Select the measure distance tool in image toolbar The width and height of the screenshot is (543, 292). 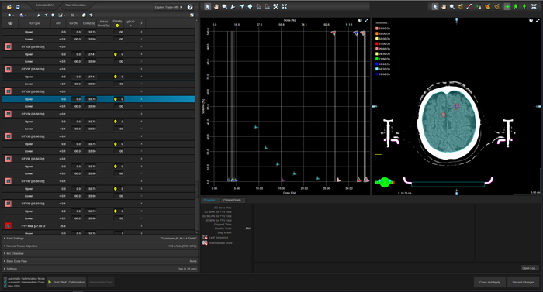click(x=469, y=6)
